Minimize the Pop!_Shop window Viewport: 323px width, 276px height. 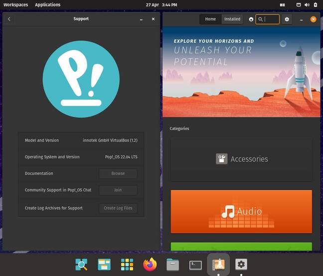(x=301, y=19)
